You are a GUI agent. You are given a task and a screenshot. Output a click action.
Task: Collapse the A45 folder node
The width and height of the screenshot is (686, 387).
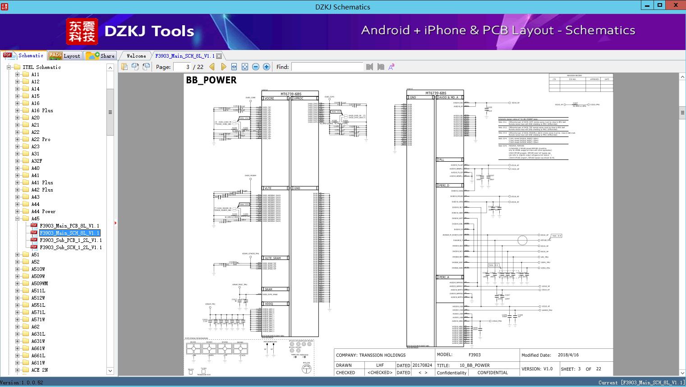(x=17, y=219)
